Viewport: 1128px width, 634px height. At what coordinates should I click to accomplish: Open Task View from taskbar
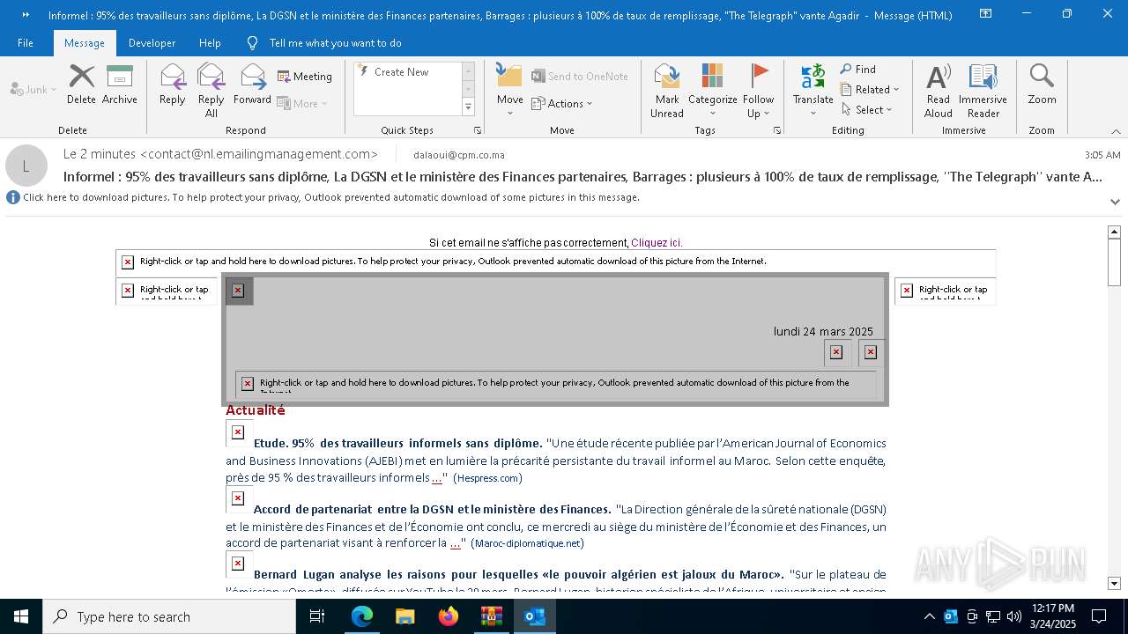pyautogui.click(x=317, y=616)
